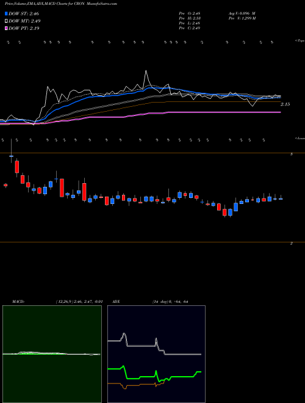Image resolution: width=305 pixels, height=403 pixels.
Task: Click the MACD (12,26,9) values text
Action: [x=79, y=302]
